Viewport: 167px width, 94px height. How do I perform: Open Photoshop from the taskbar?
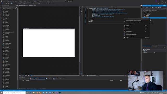[x=31, y=93]
